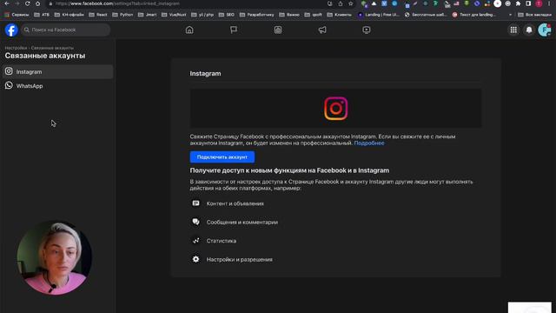Image resolution: width=556 pixels, height=313 pixels.
Task: Click the Сообщения и комментарии text
Action: (x=242, y=223)
